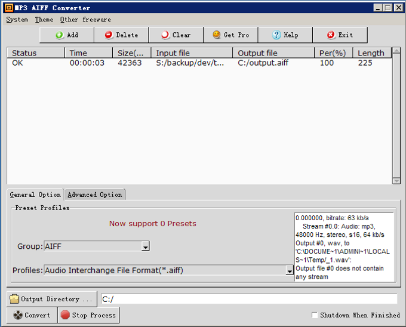Open the System menu
The width and height of the screenshot is (406, 327).
pyautogui.click(x=17, y=20)
